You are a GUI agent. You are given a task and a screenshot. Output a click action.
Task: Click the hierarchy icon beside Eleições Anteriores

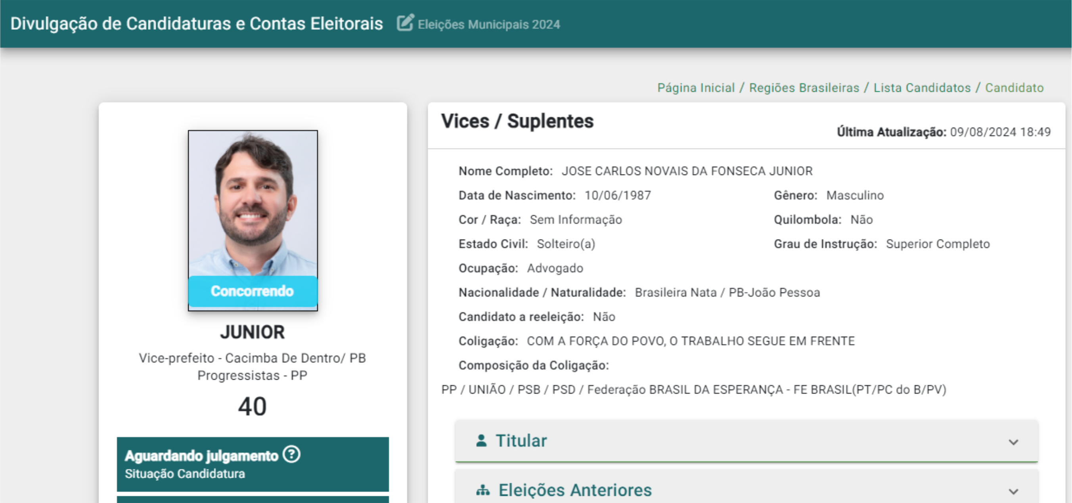[x=483, y=490]
